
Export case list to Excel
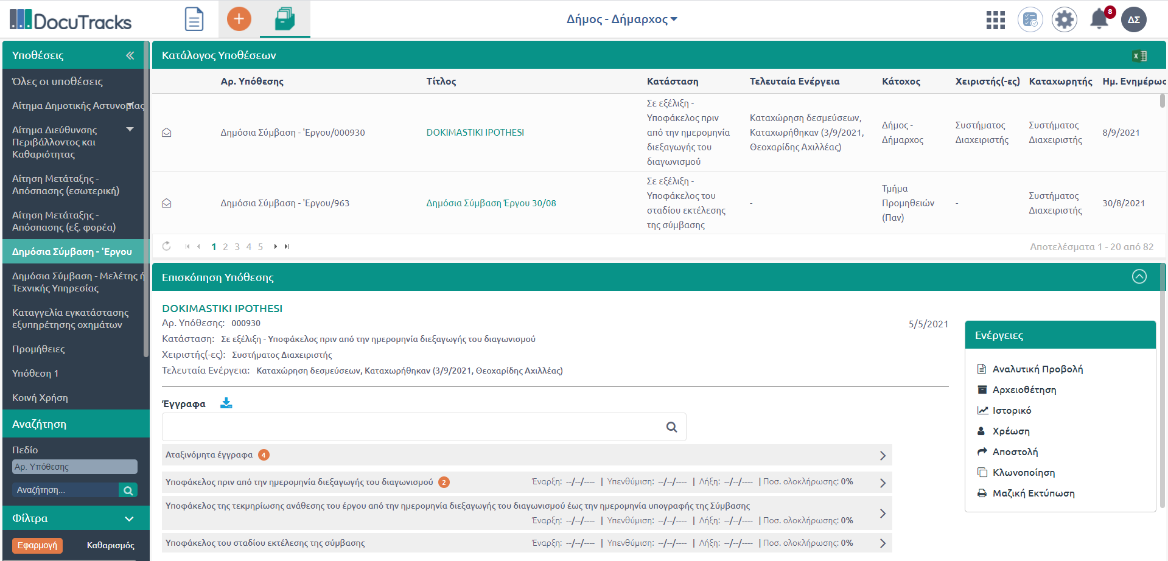(x=1139, y=56)
